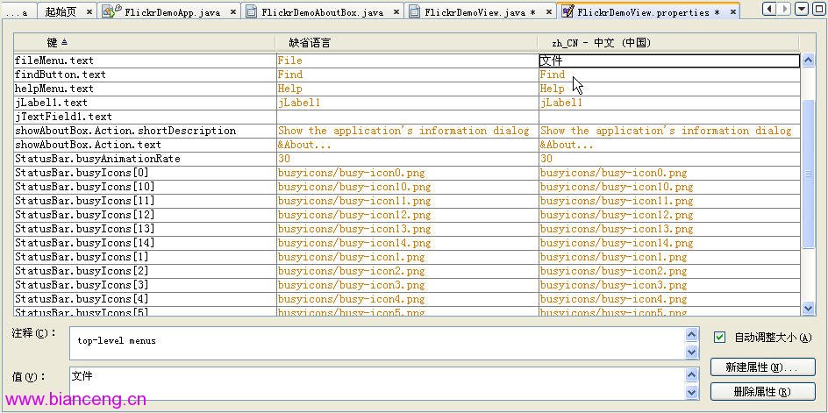Image resolution: width=828 pixels, height=413 pixels.
Task: Click zh_CN busyAnimationRate value 30
Action: [x=668, y=159]
